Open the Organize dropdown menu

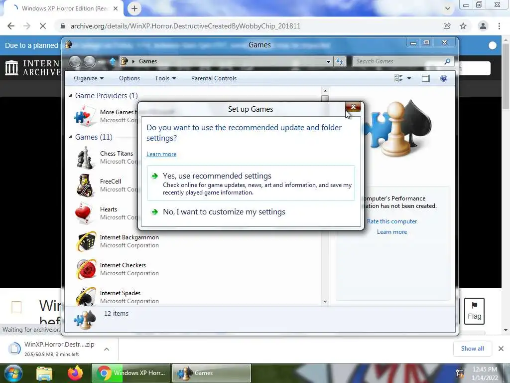(x=89, y=78)
